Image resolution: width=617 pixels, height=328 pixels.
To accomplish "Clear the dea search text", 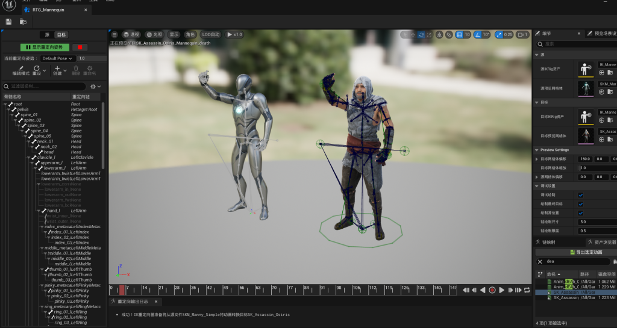I will (540, 262).
